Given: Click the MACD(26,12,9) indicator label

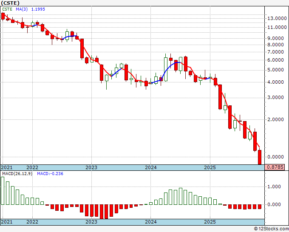Looking at the screenshot, I should point(17,174).
